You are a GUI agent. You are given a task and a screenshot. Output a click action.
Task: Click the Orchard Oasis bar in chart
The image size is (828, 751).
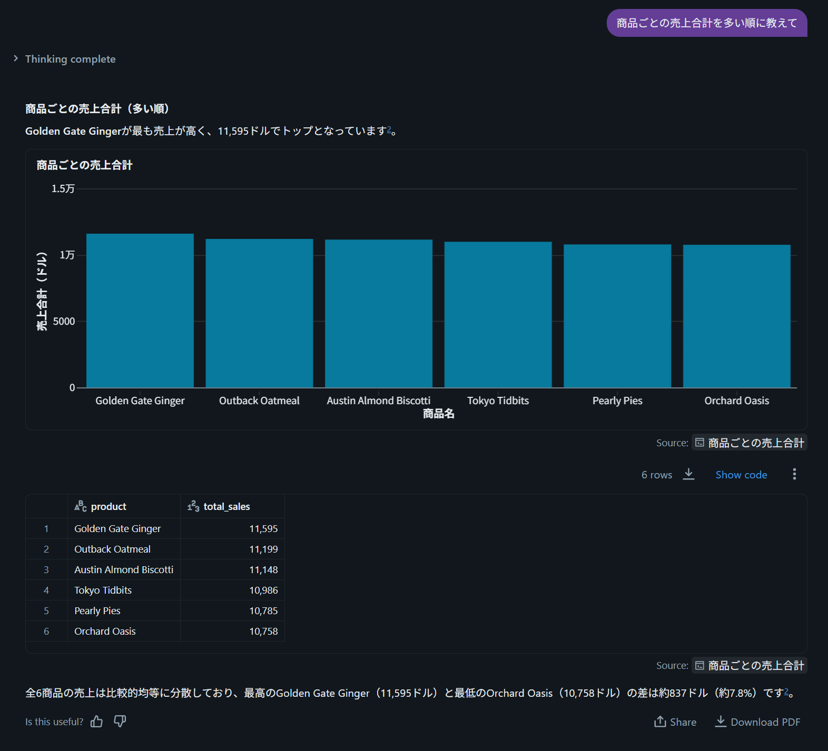(x=736, y=316)
